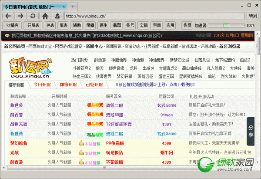Open the 蜗牛网 operator link
Screen dimensions: 261x179
(x=167, y=153)
